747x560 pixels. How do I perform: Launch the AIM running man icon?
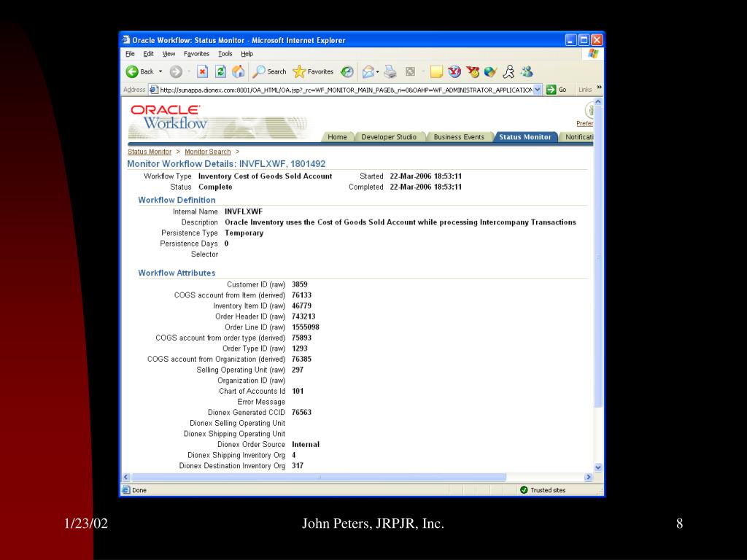[x=508, y=71]
